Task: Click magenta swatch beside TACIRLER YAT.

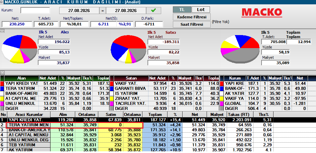Action: (x=112, y=104)
